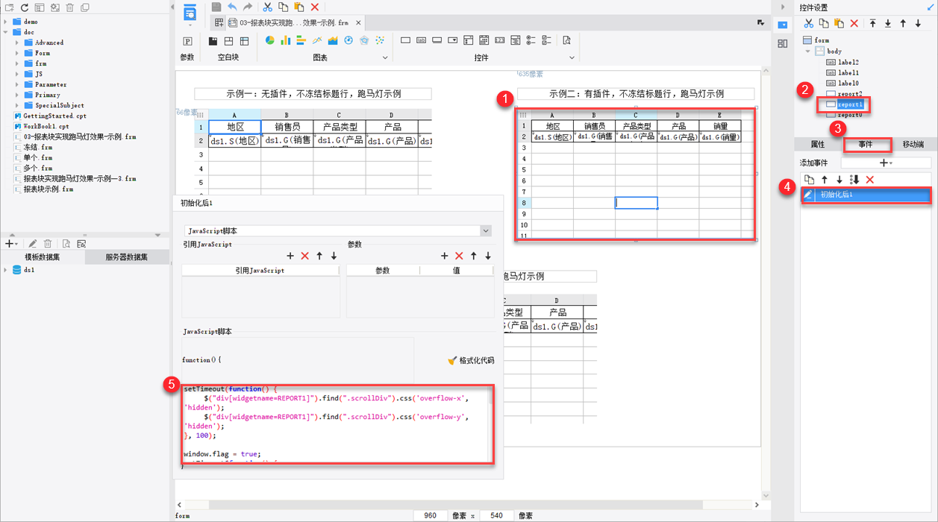Expand the ds1 dataset node

(x=6, y=270)
